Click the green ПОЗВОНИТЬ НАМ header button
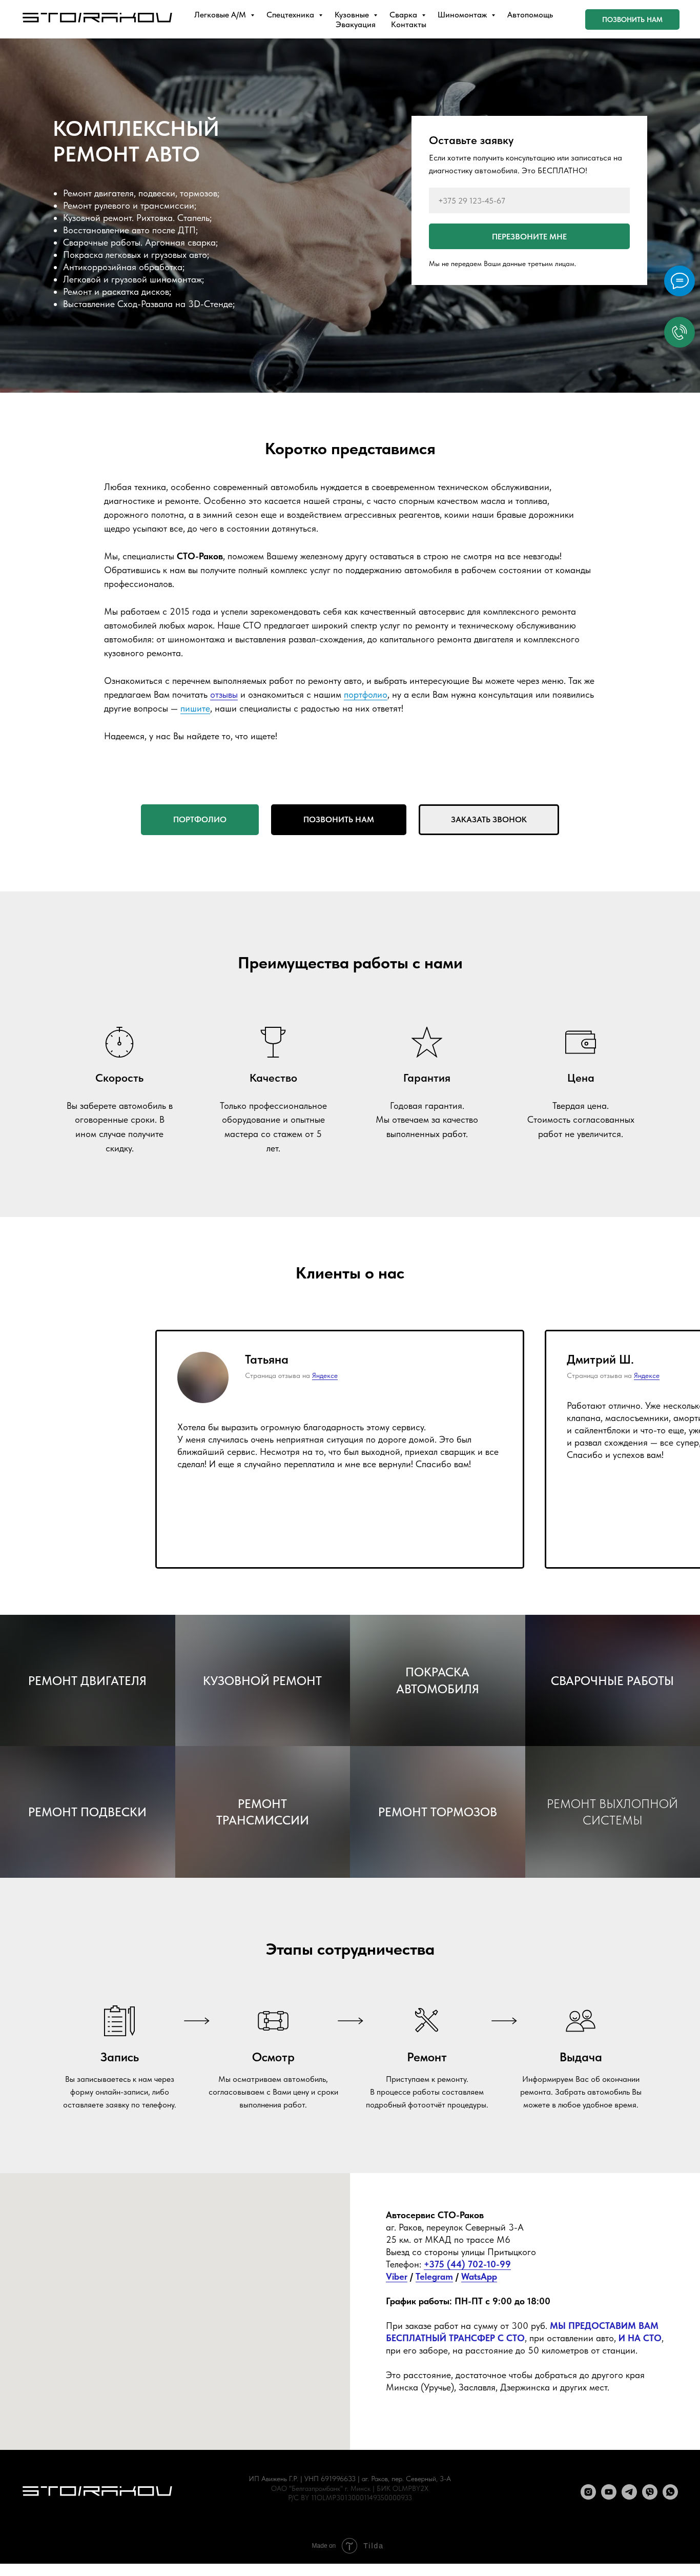Viewport: 700px width, 2576px height. 632,19
